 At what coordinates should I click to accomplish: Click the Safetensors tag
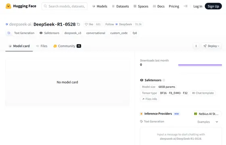coord(49,33)
